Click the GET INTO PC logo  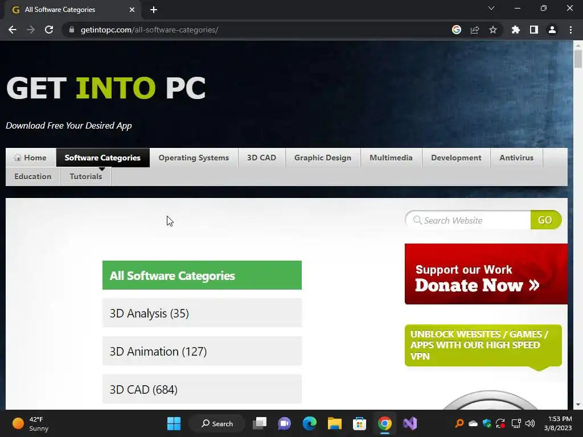point(105,88)
